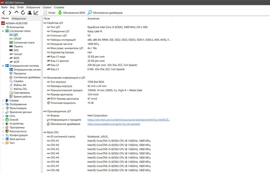Open the graph chart icon in toolbar
The width and height of the screenshot is (270, 173).
(36, 13)
